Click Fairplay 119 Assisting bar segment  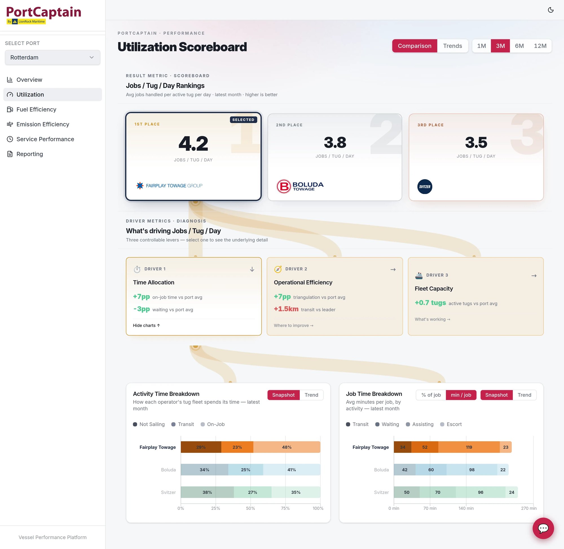point(469,447)
